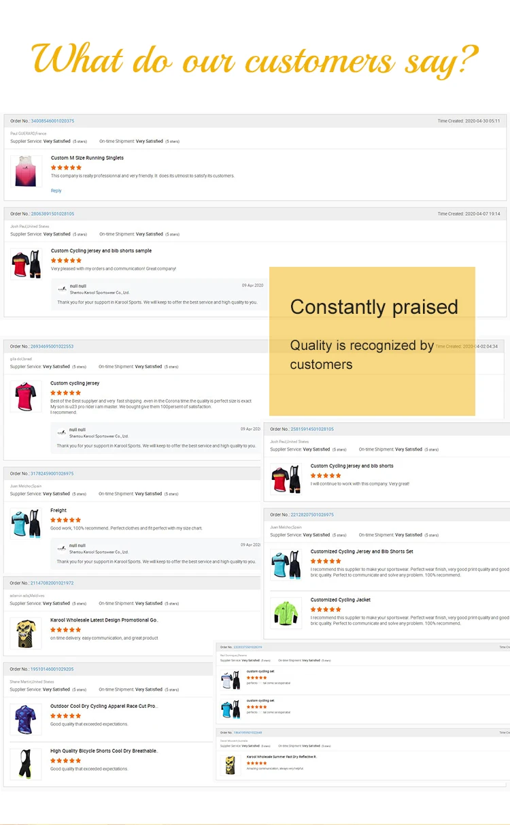The height and width of the screenshot is (825, 510).
Task: Click the Reply link under running singlets review
Action: click(x=56, y=191)
